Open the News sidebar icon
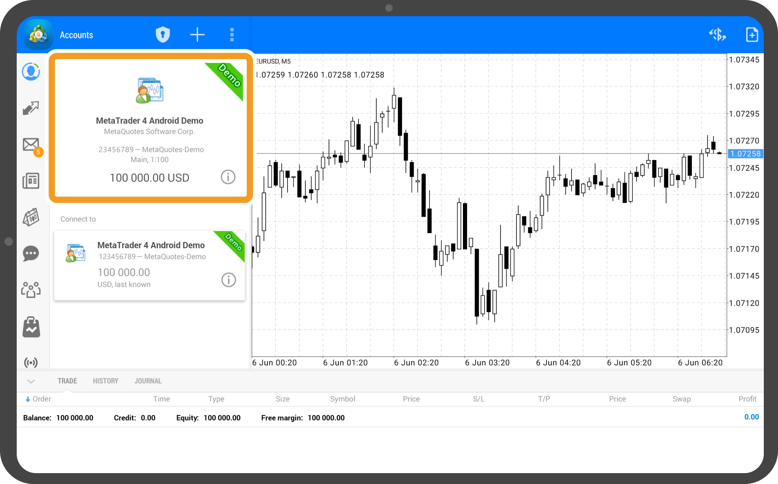 31,181
